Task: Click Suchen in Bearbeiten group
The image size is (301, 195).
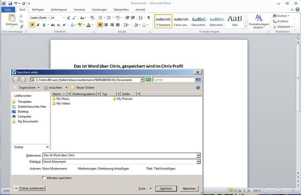Action: coord(281,16)
